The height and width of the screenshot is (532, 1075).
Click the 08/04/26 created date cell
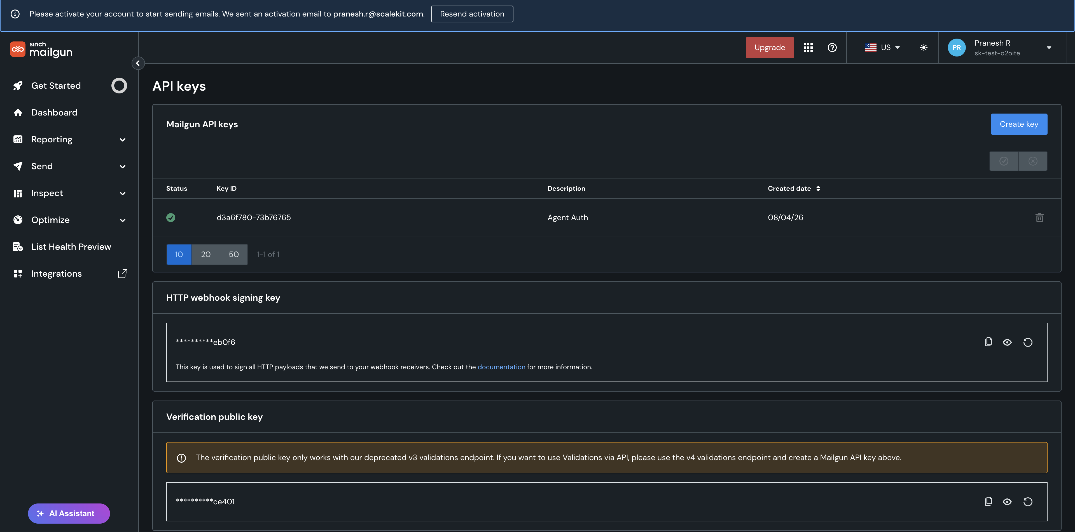pyautogui.click(x=785, y=218)
